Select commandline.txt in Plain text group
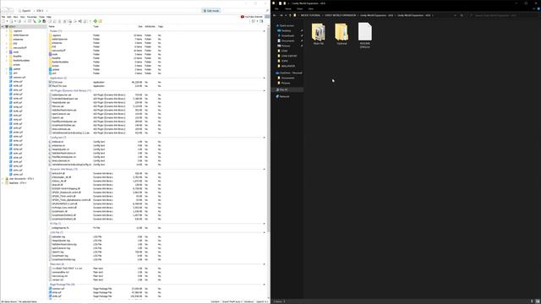Image resolution: width=541 pixels, height=304 pixels. coord(61,272)
